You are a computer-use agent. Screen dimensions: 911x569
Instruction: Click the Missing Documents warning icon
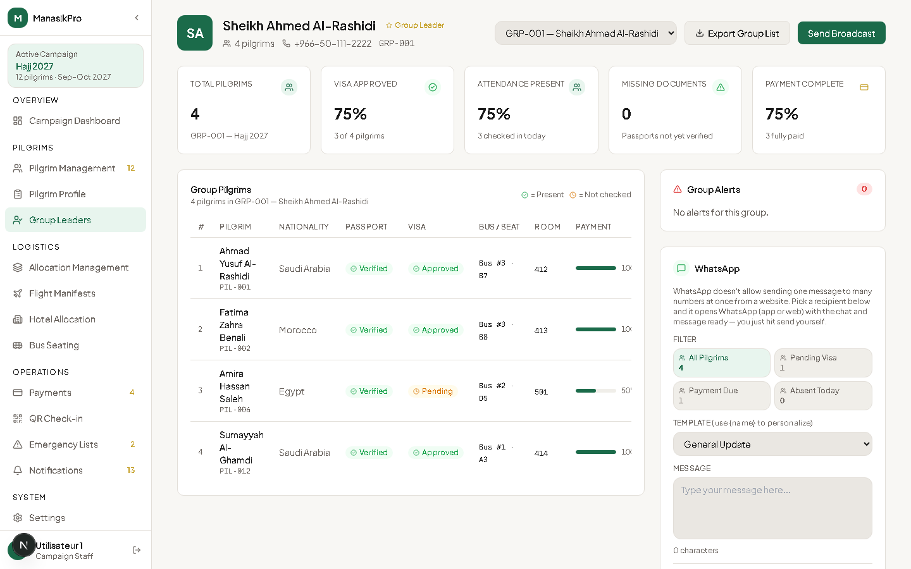(721, 87)
